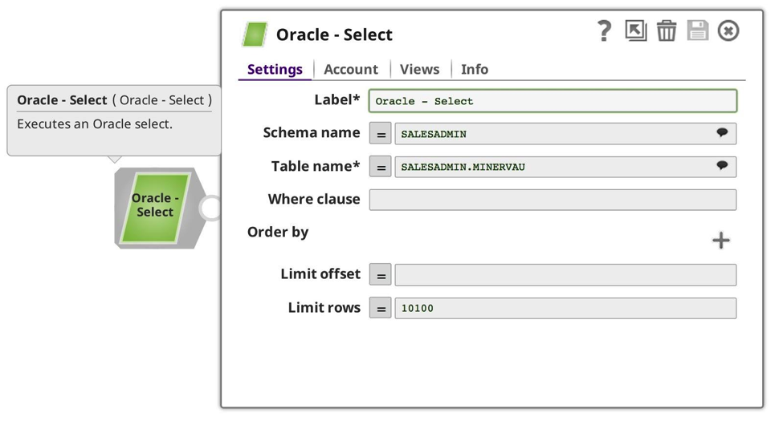
Task: Toggle expression mode for Limit offset
Action: [381, 275]
